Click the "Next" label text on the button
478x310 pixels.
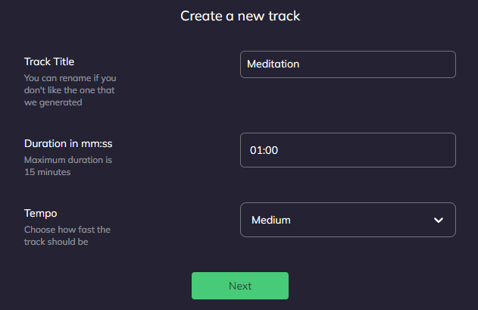(240, 286)
